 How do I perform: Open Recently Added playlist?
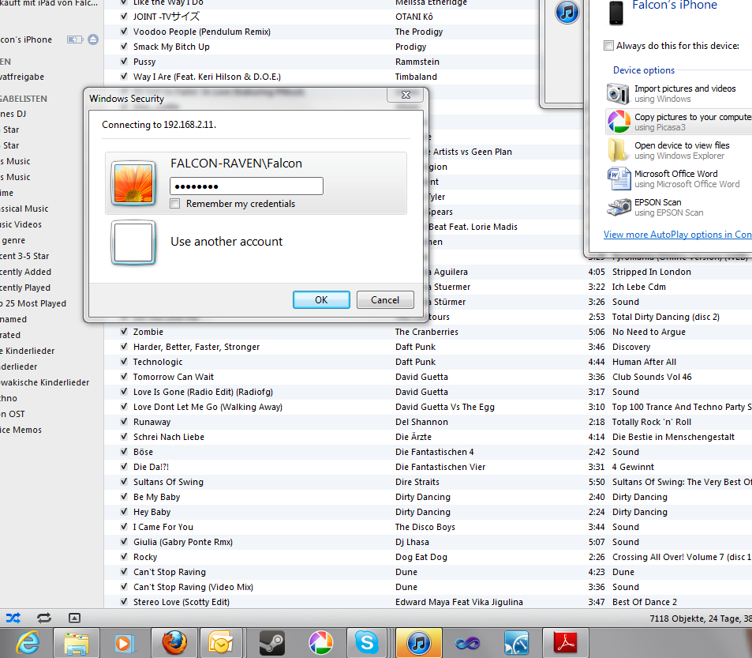(25, 272)
